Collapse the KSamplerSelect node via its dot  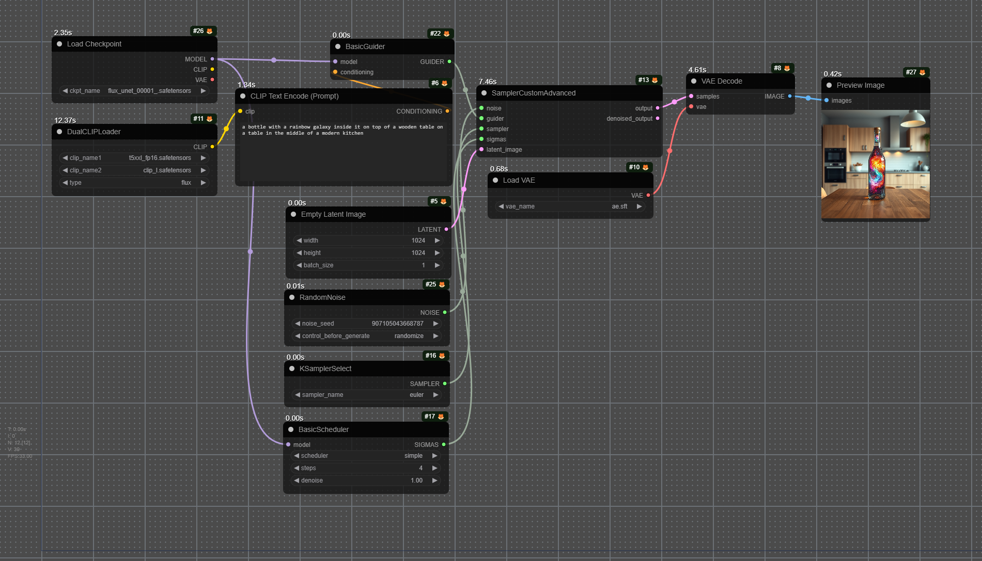pyautogui.click(x=292, y=369)
